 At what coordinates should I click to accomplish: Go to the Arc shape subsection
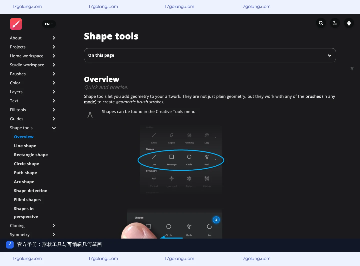click(x=24, y=182)
